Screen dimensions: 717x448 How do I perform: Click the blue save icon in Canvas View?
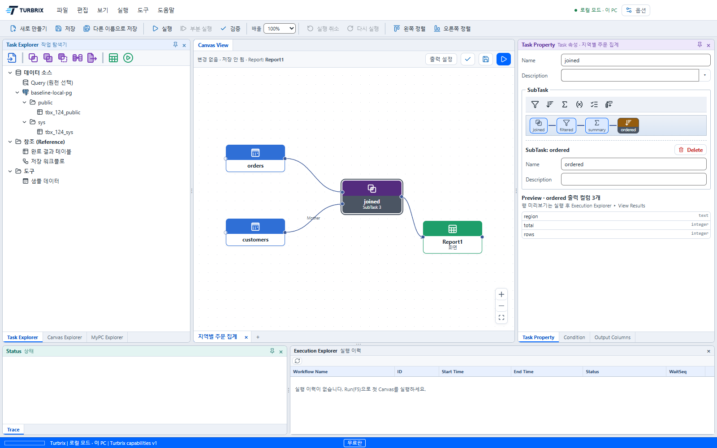point(486,59)
